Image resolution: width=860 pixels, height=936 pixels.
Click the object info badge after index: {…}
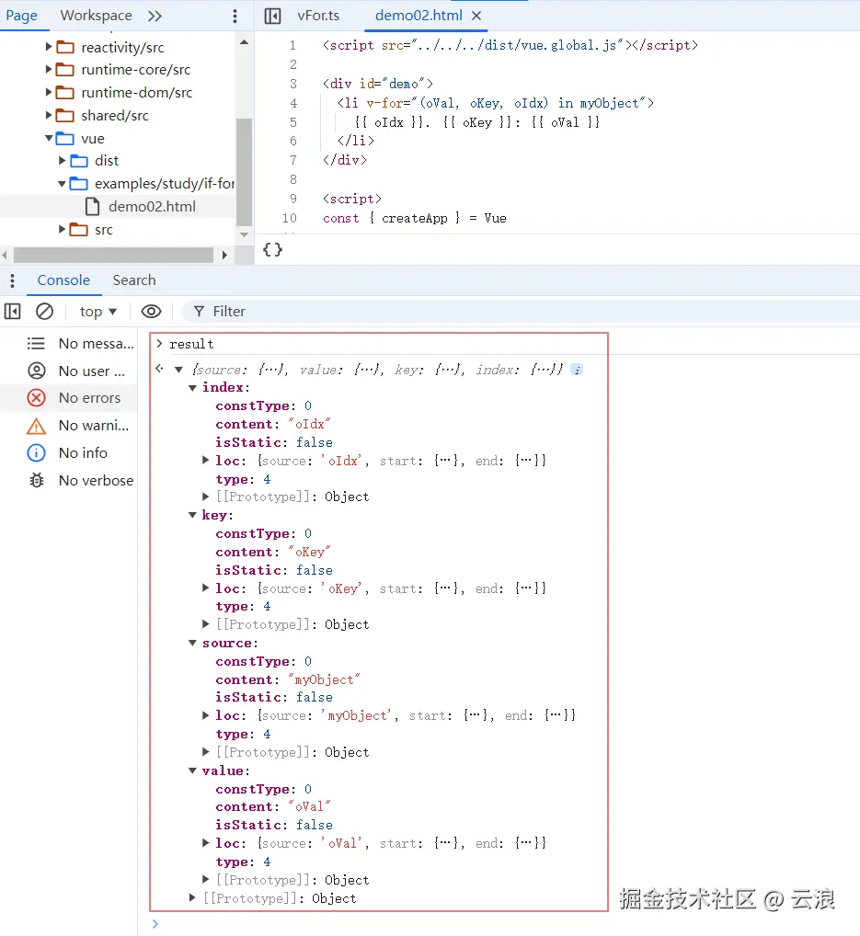click(x=577, y=370)
